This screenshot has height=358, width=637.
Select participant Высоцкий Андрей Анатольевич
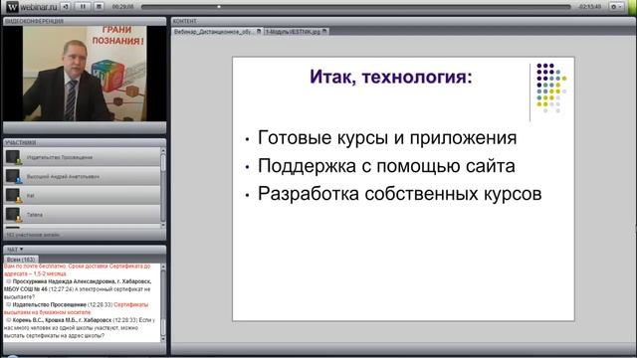point(82,177)
